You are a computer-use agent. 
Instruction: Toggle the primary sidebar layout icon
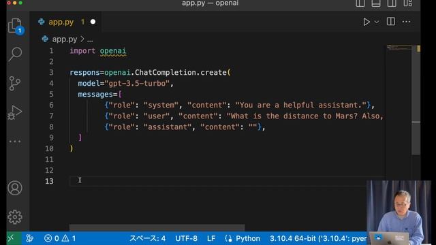[x=360, y=3]
